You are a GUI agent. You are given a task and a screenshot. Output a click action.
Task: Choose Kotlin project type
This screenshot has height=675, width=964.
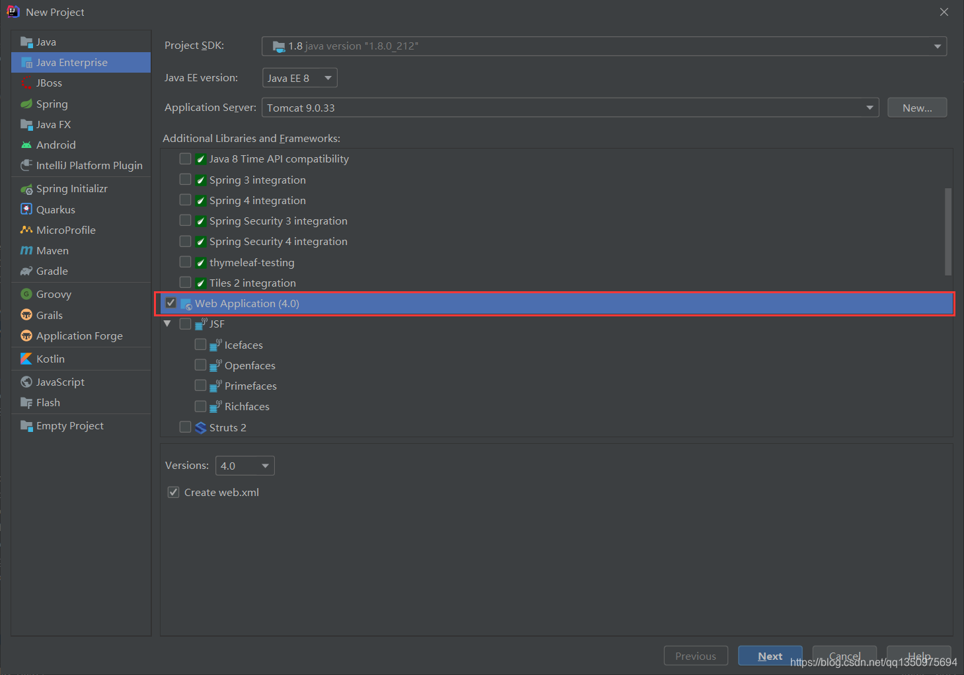click(x=81, y=359)
